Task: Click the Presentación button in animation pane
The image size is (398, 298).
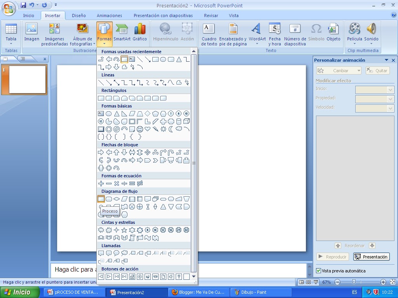Action: click(x=371, y=257)
